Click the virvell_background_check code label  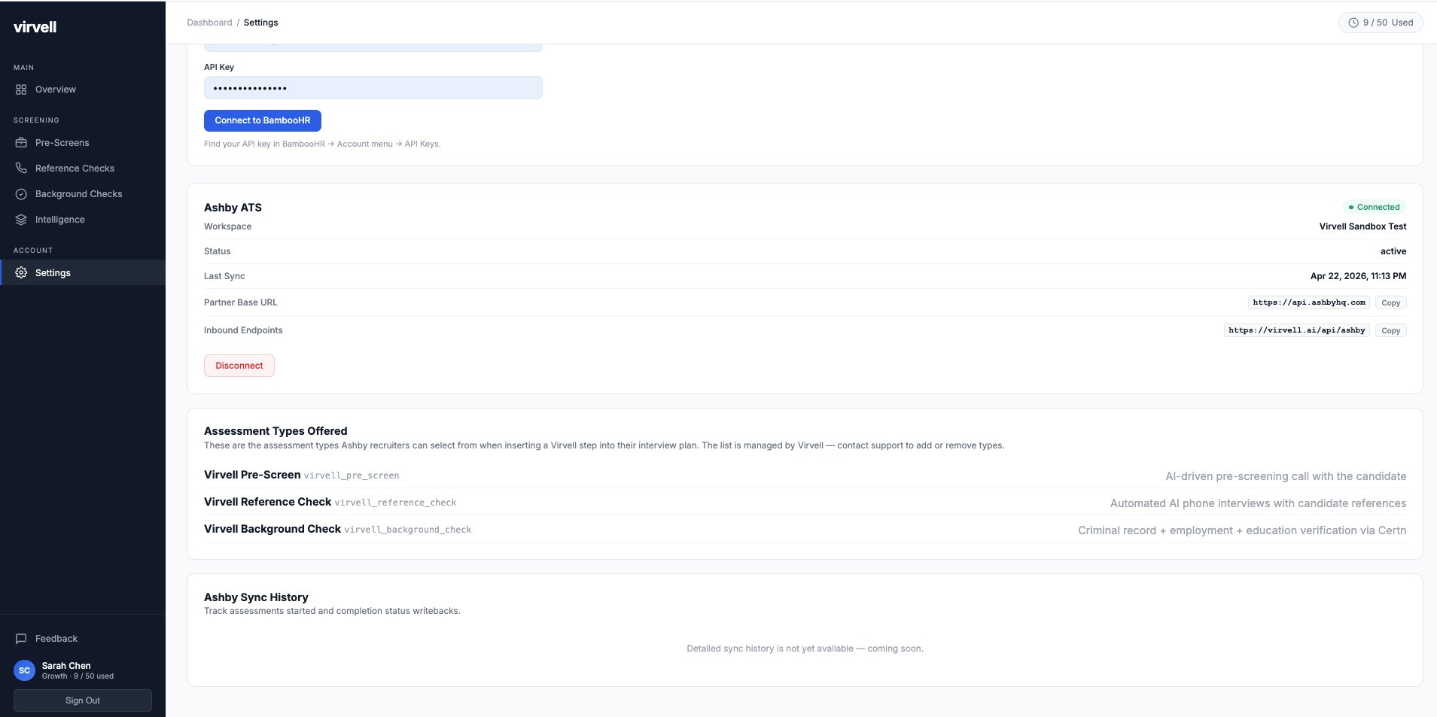point(408,530)
